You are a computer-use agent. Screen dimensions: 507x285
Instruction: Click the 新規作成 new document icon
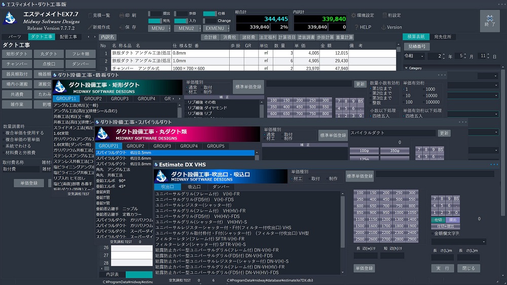point(90,27)
